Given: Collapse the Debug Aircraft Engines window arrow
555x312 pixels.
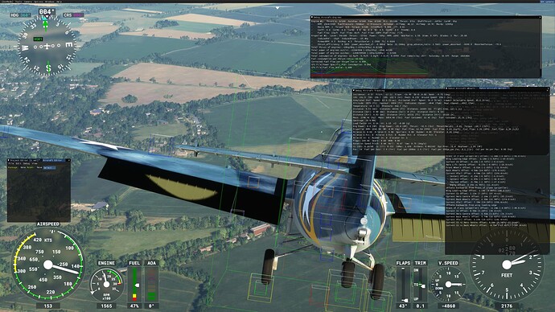Looking at the screenshot, I should click(312, 17).
